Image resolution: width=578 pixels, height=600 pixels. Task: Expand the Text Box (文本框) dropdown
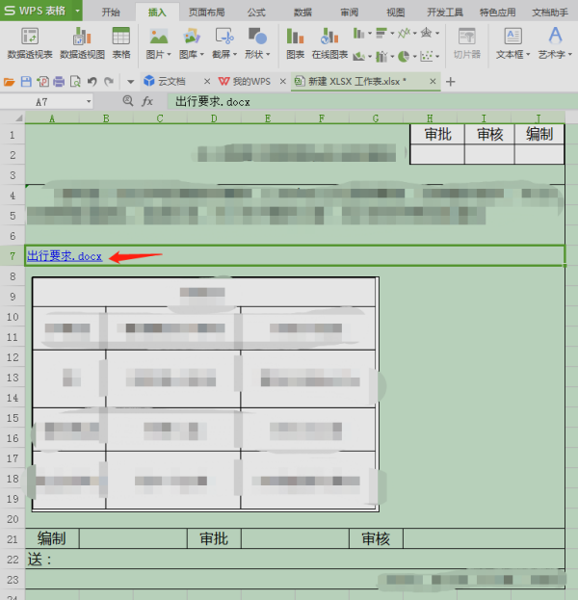pyautogui.click(x=528, y=55)
